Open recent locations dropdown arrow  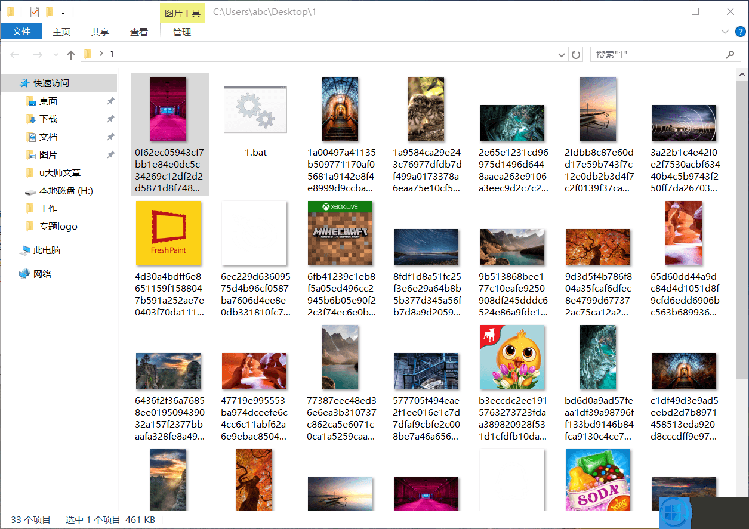point(56,55)
